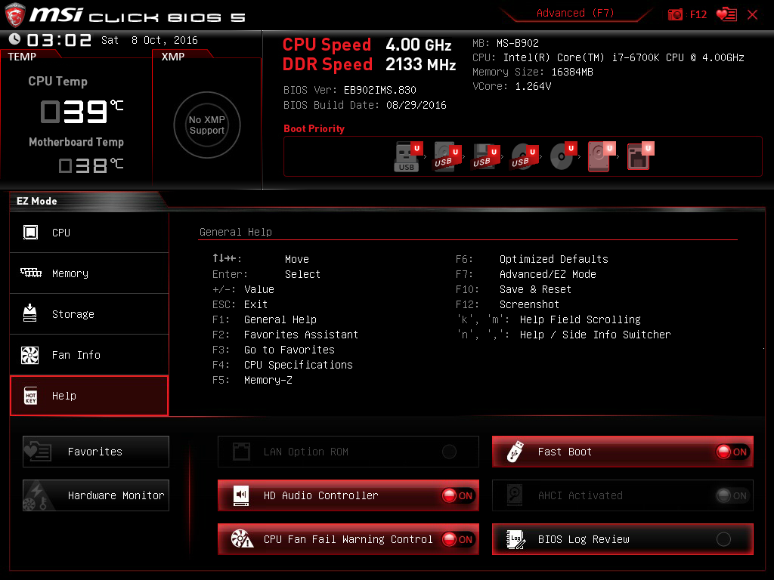Click the Fast Boot USB plug icon
774x580 pixels.
(x=515, y=452)
